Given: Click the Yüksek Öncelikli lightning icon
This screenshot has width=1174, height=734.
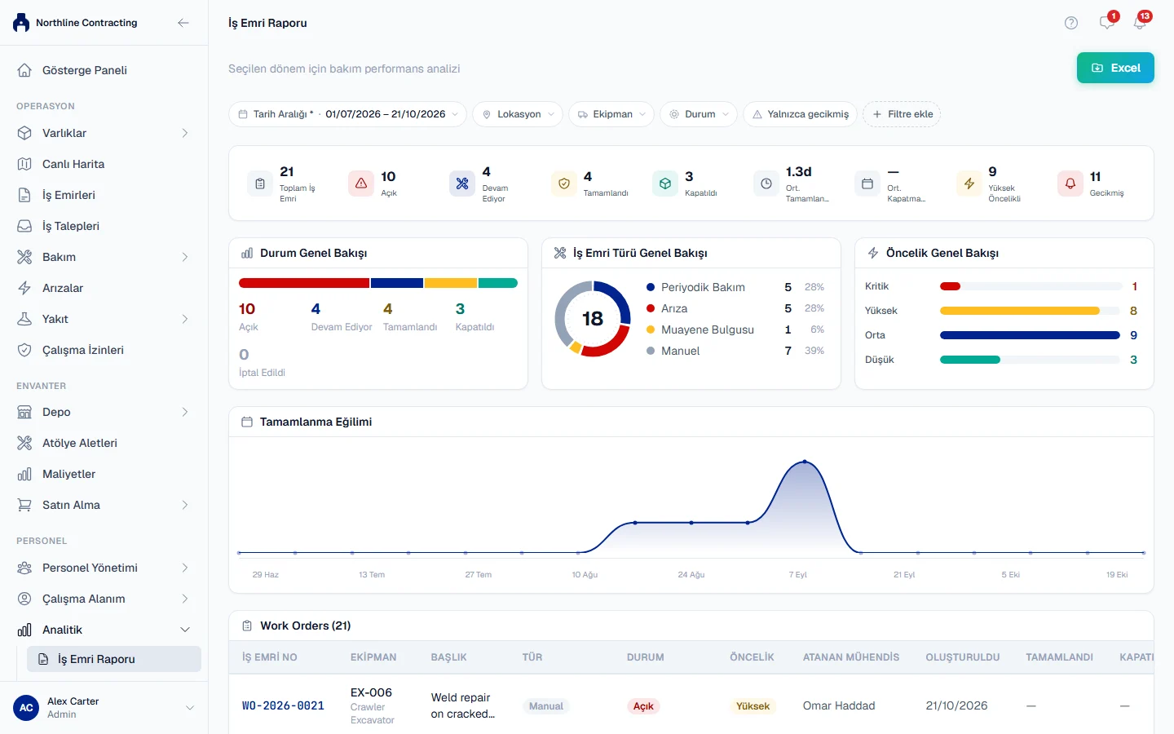Looking at the screenshot, I should [969, 183].
